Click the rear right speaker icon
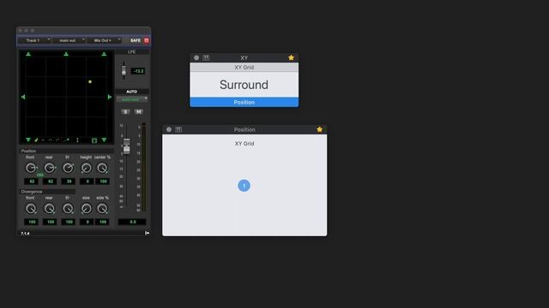Image resolution: width=549 pixels, height=308 pixels. 104,140
